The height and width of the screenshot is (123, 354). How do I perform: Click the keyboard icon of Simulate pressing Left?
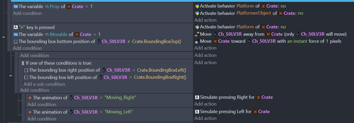click(197, 112)
